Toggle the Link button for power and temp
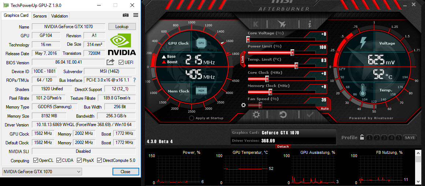This screenshot has width=425, height=186. [243, 60]
